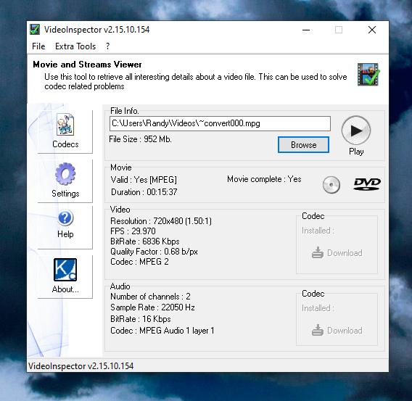412x401 pixels.
Task: Click audio codec Download button
Action: click(337, 331)
